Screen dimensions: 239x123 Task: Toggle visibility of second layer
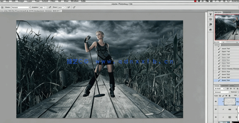[x=216, y=109]
